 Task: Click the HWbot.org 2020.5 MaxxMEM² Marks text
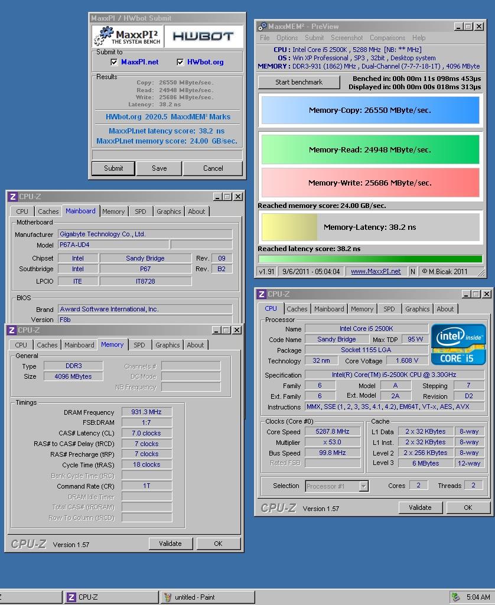click(x=168, y=117)
